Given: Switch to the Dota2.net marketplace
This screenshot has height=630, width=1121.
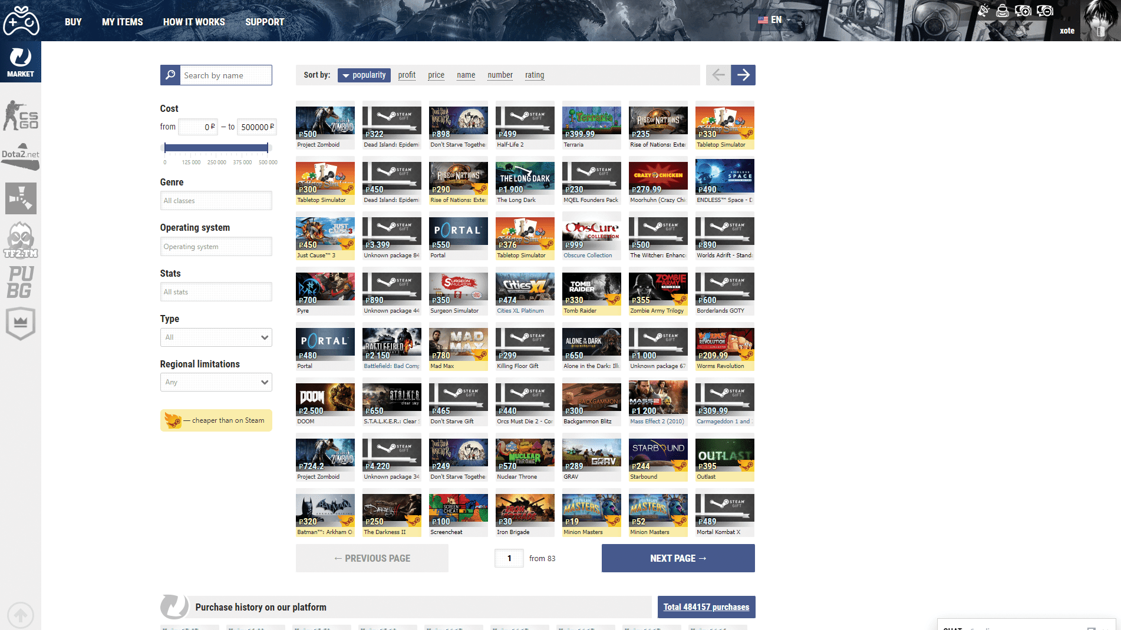Looking at the screenshot, I should point(21,155).
